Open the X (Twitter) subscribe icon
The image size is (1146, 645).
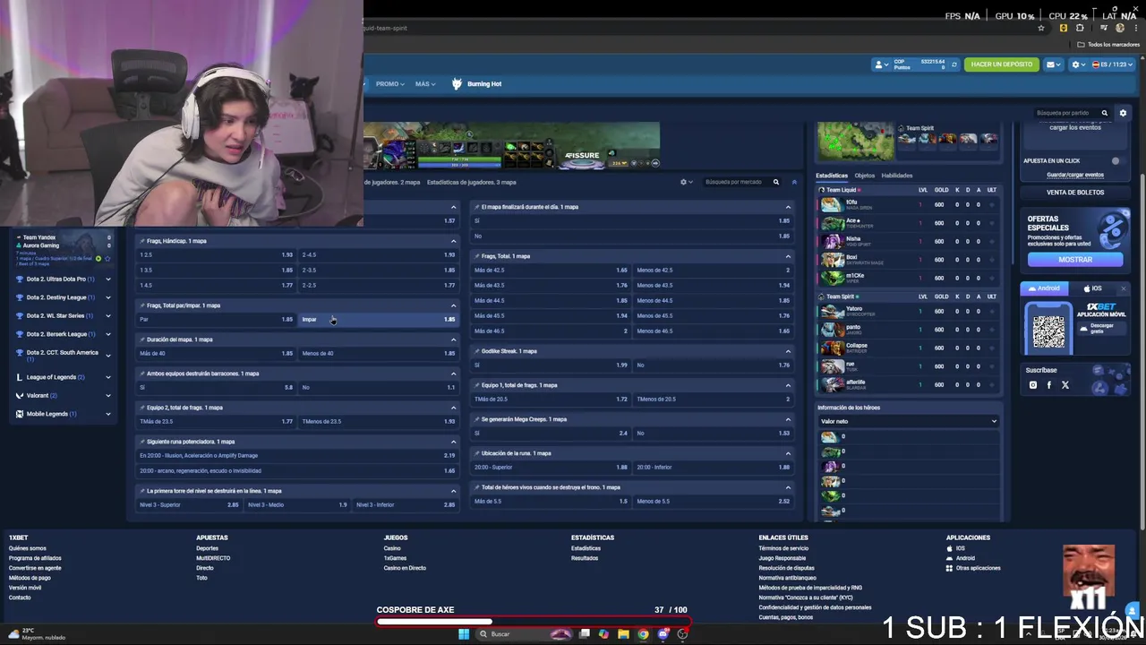tap(1065, 385)
